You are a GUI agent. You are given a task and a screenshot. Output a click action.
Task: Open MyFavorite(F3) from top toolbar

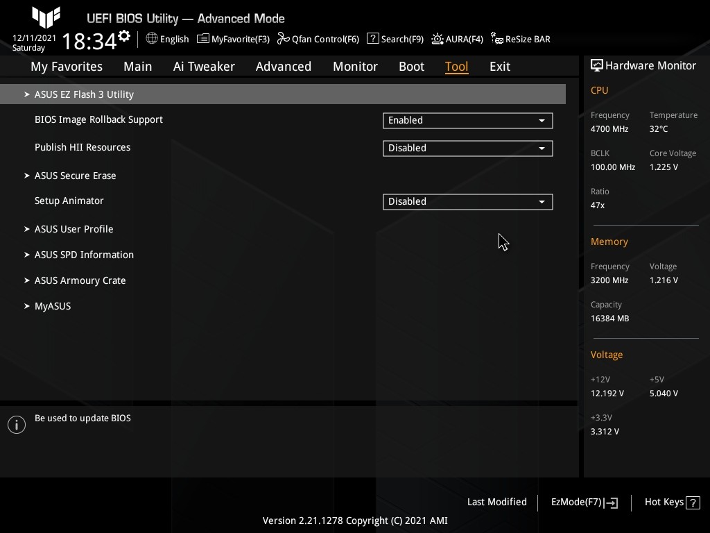click(233, 39)
